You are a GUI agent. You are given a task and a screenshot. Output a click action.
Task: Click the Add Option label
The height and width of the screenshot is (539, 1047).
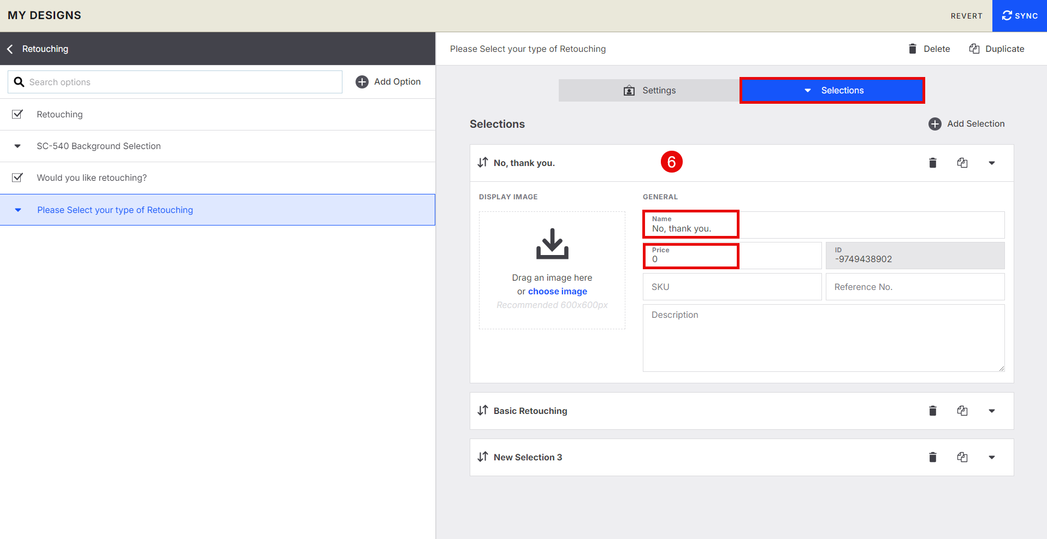point(397,82)
